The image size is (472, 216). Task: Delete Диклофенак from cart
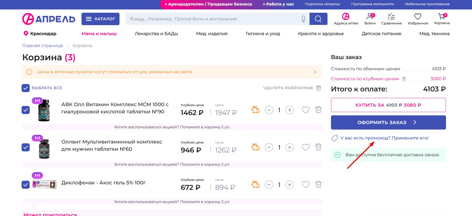tap(318, 184)
